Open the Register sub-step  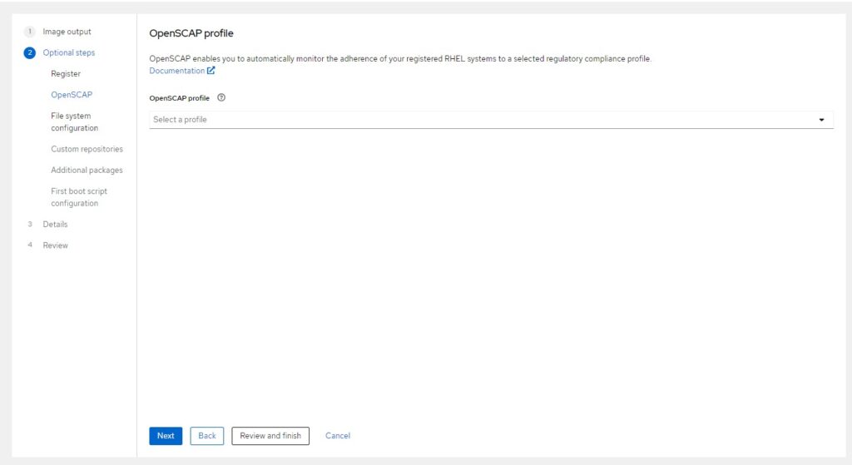point(66,74)
